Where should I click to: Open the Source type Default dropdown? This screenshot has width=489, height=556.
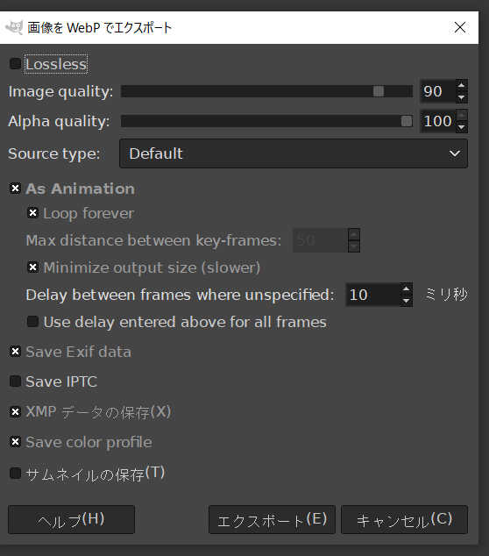coord(294,153)
